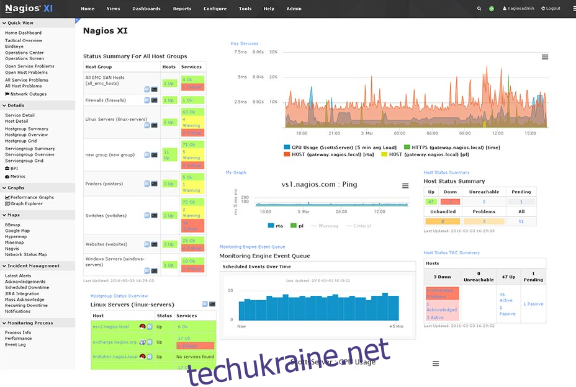Toggle HTTPS gateway.nagios.local legend series
Screen dimensions: 576x387
coord(452,147)
